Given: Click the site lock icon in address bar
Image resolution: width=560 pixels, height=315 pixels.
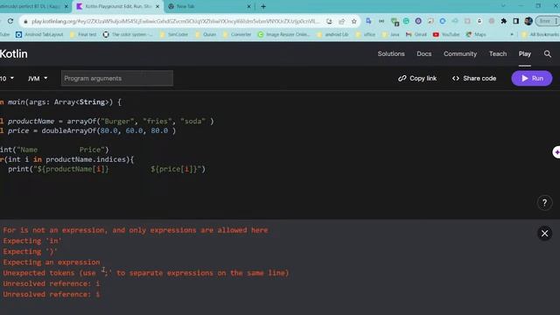Looking at the screenshot, I should pyautogui.click(x=25, y=21).
